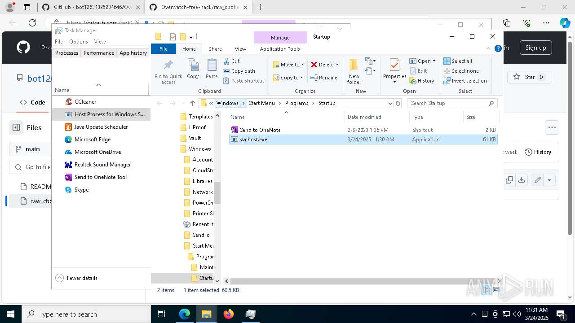
Task: Open Microsoft Edge from the taskbar
Action: coord(185,314)
